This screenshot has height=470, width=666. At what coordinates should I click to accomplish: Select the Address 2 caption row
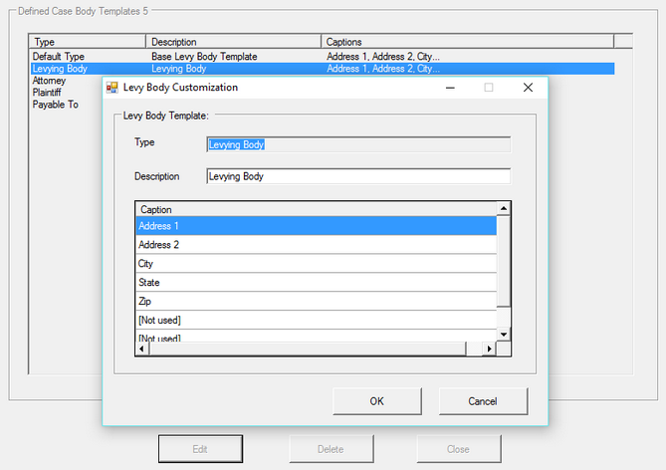(x=316, y=245)
